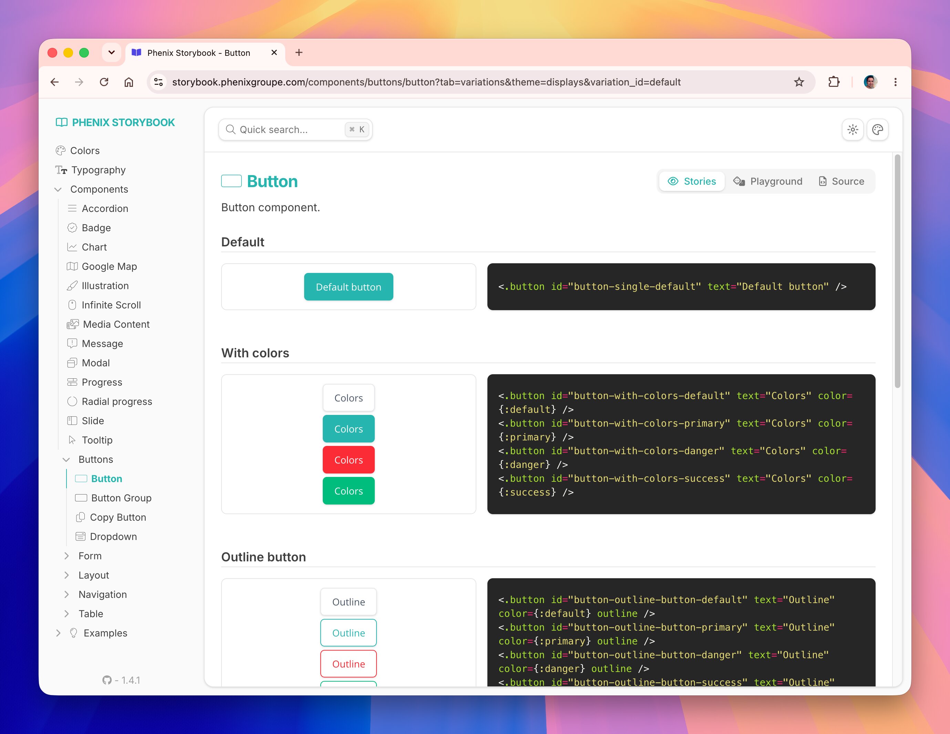Open the Radial progress circle icon

[x=72, y=401]
